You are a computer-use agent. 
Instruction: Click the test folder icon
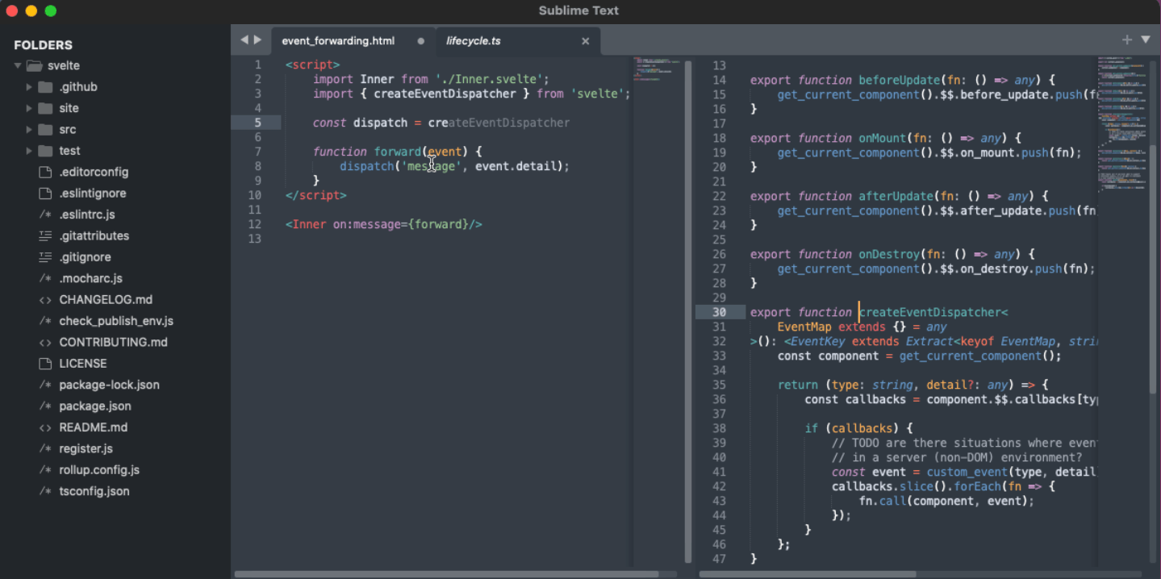[45, 151]
